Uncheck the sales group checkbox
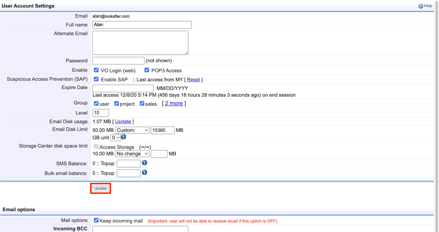Screen dimensions: 439x232 pos(142,104)
